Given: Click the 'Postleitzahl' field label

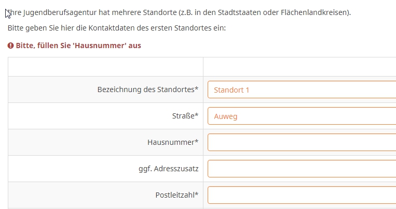Looking at the screenshot, I should click(175, 195).
